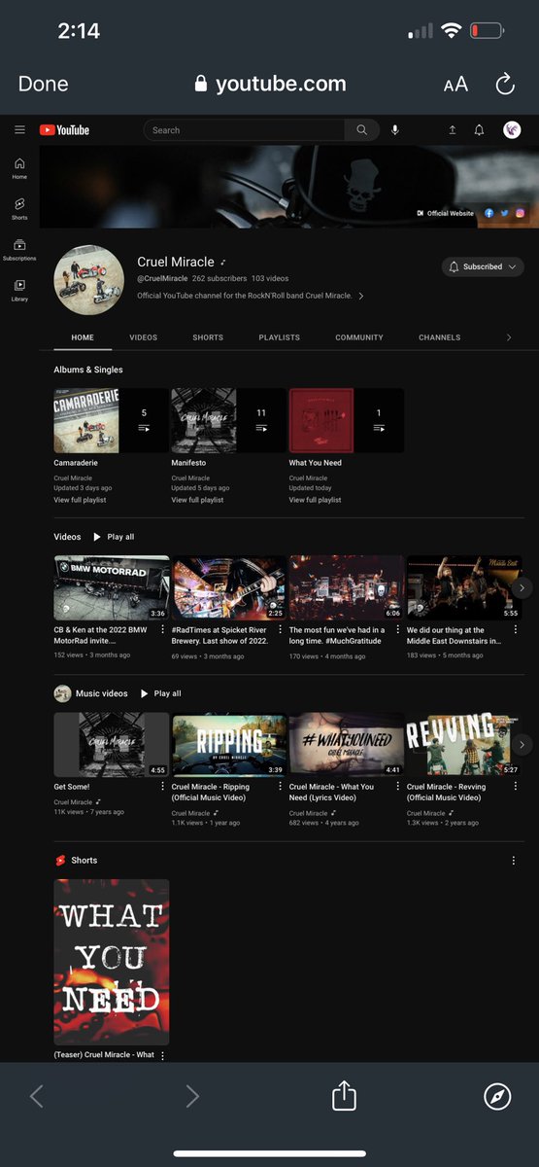Image resolution: width=539 pixels, height=1167 pixels.
Task: View full playlist for Manifesto
Action: (198, 500)
